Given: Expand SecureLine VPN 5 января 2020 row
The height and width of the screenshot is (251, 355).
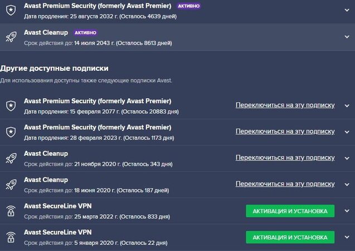Looking at the screenshot, I should coord(347,237).
